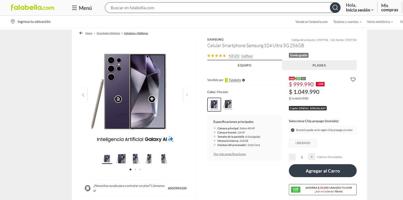Click the info icon beside Falabella seller
This screenshot has height=200, width=403.
tap(243, 80)
